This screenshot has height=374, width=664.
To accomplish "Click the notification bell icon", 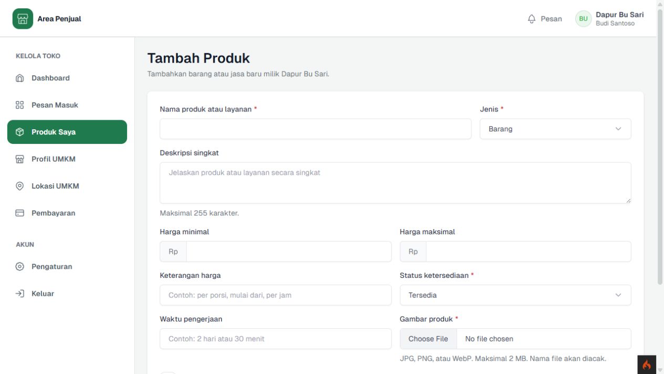I will coord(532,19).
